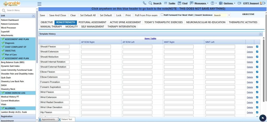Expand the EHR section dropdown arrow
This screenshot has width=267, height=122.
tap(33, 16)
